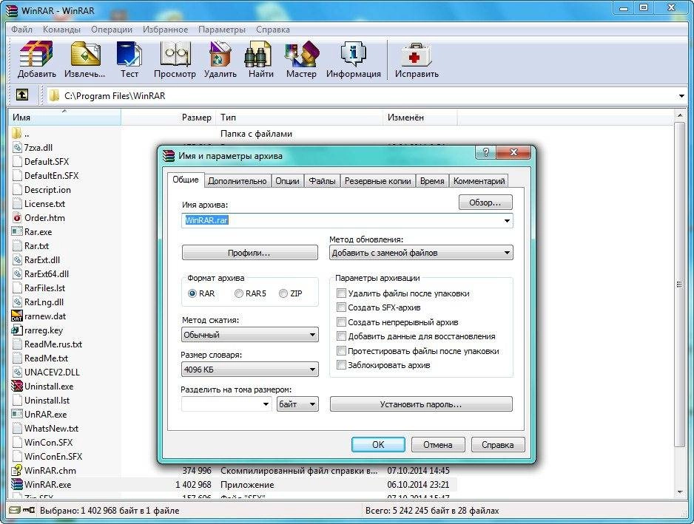This screenshot has width=694, height=524.
Task: Run the Тест archive check icon
Action: (129, 54)
